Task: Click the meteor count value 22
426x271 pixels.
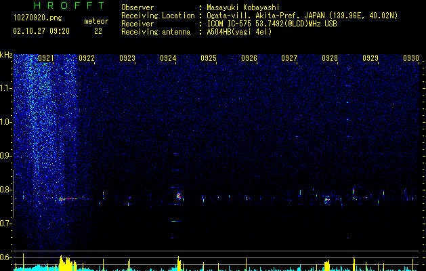Action: 98,31
